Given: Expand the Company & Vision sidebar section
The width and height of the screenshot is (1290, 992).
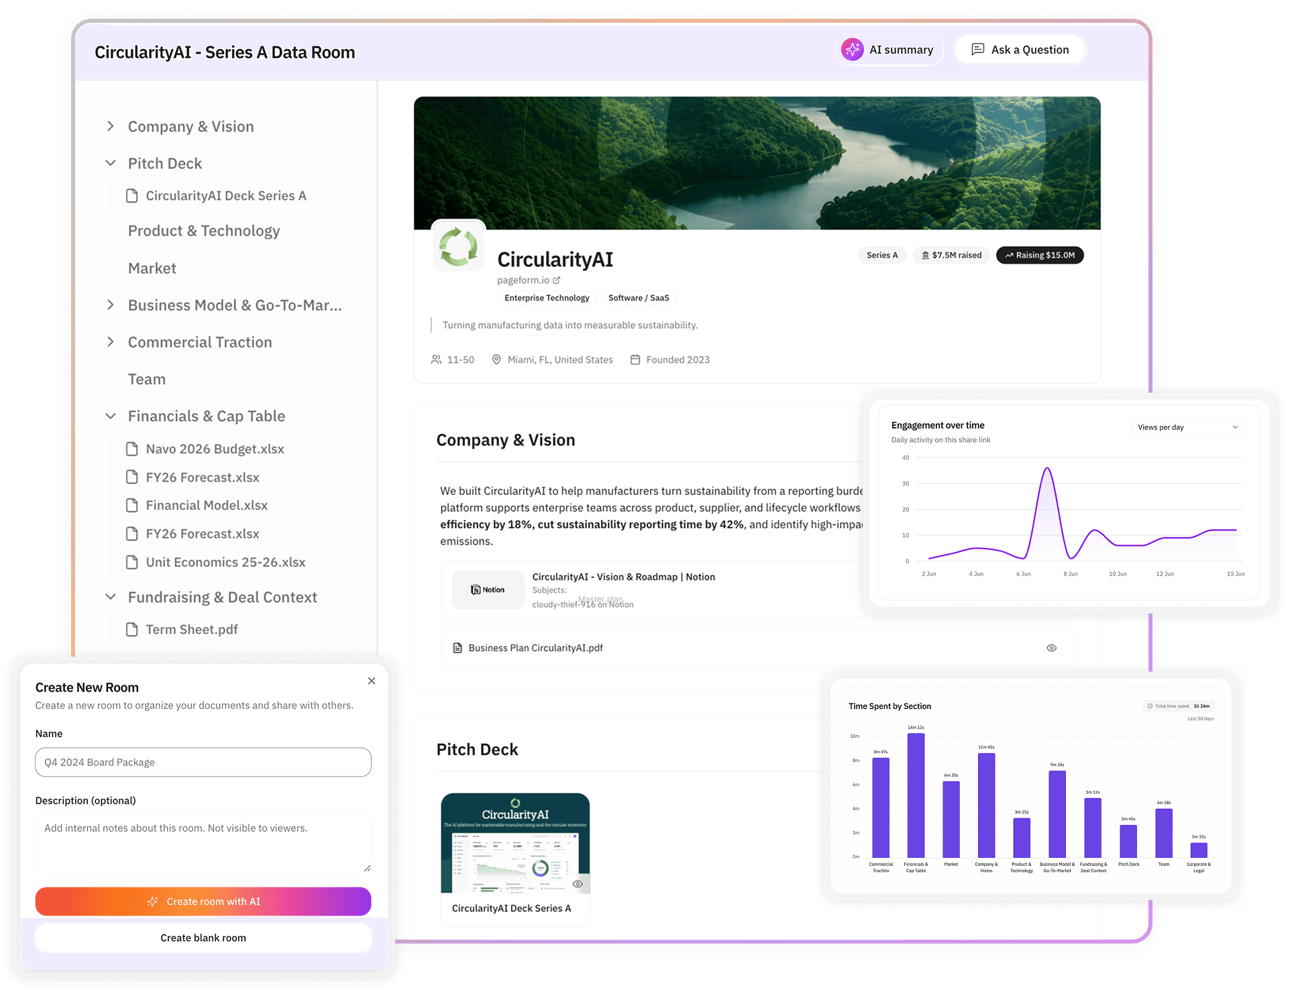Looking at the screenshot, I should [111, 126].
